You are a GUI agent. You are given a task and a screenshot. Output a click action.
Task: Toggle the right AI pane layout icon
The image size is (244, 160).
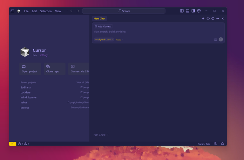(193, 11)
